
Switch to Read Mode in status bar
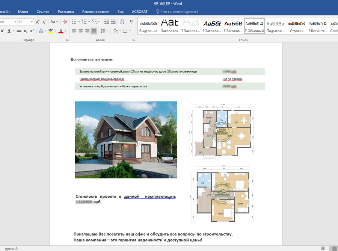point(323,248)
